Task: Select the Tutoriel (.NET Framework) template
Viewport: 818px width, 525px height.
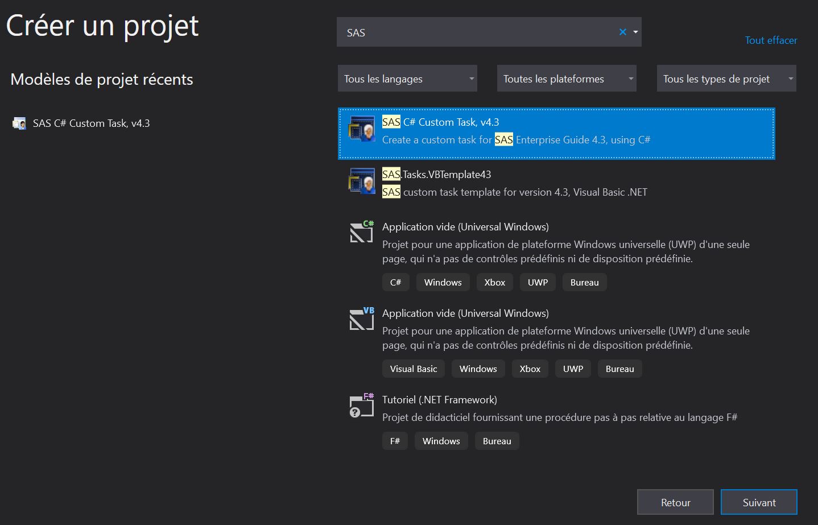Action: [439, 400]
